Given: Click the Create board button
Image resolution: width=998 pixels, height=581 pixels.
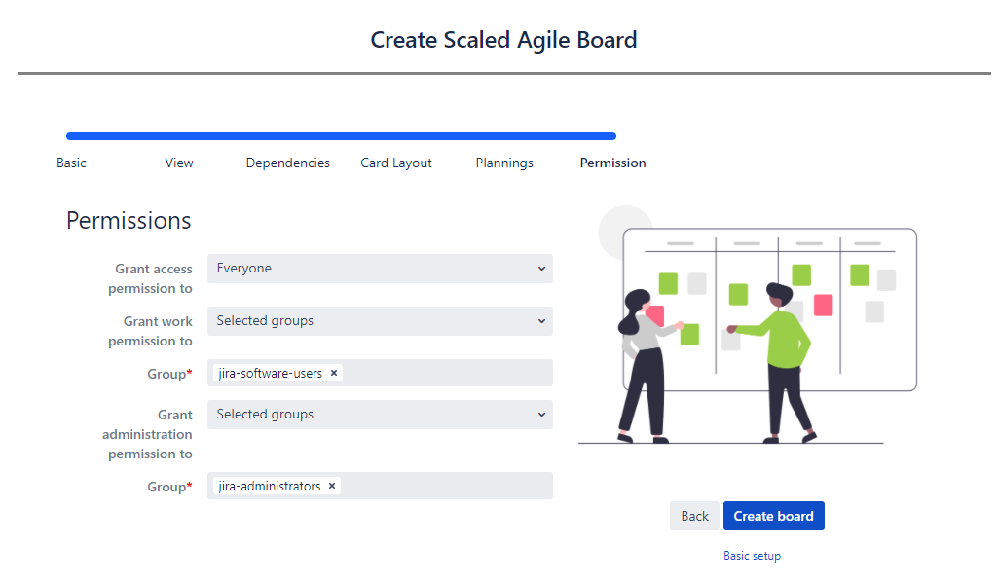Looking at the screenshot, I should (x=773, y=516).
